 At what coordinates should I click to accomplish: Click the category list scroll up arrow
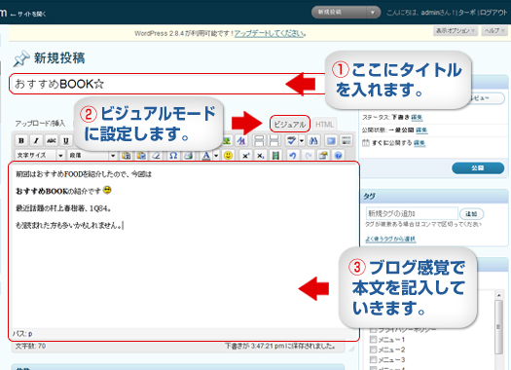[498, 295]
